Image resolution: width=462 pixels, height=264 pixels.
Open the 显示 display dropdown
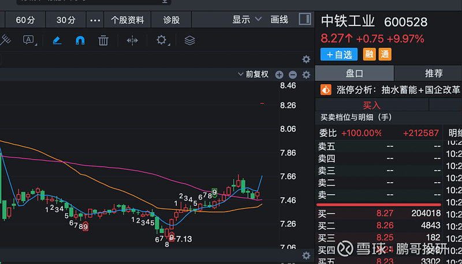pos(247,20)
